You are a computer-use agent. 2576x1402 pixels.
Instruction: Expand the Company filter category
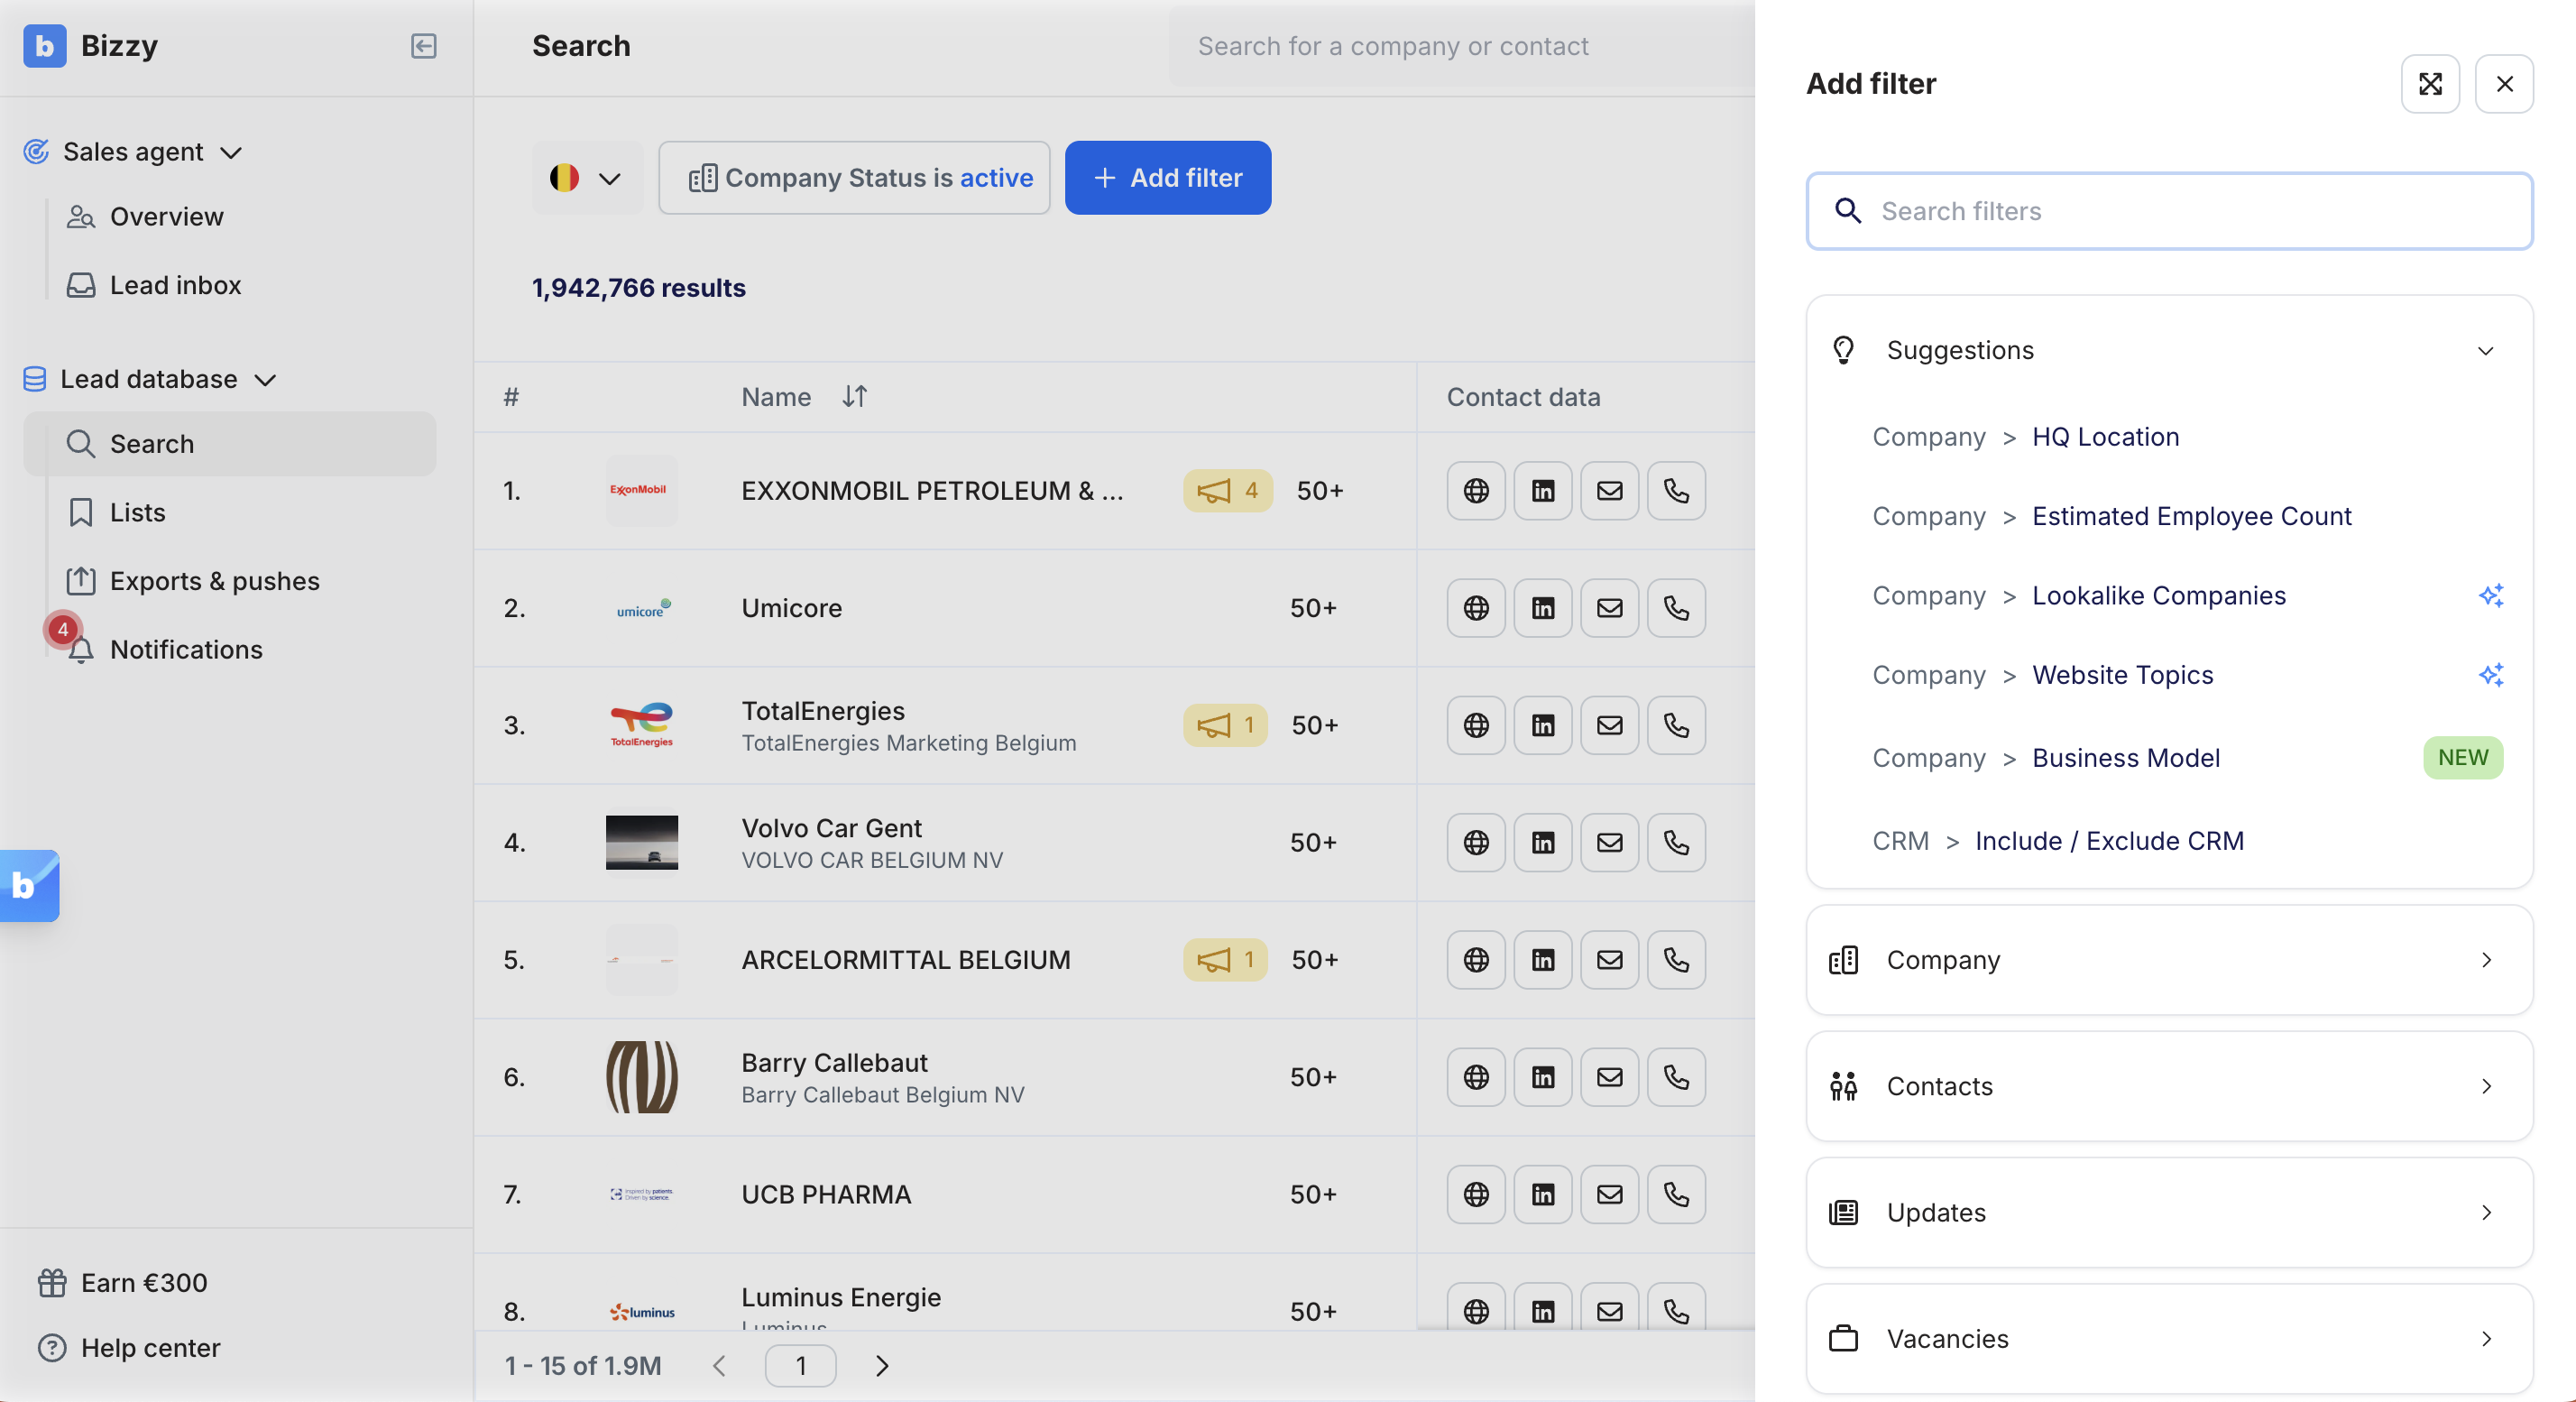(2168, 960)
